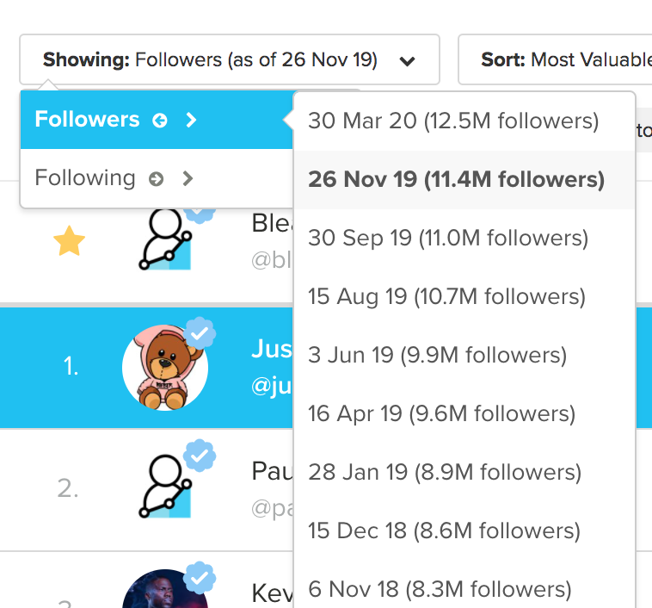Expand the Showing Followers dropdown
Viewport: 652px width, 608px height.
click(x=230, y=59)
